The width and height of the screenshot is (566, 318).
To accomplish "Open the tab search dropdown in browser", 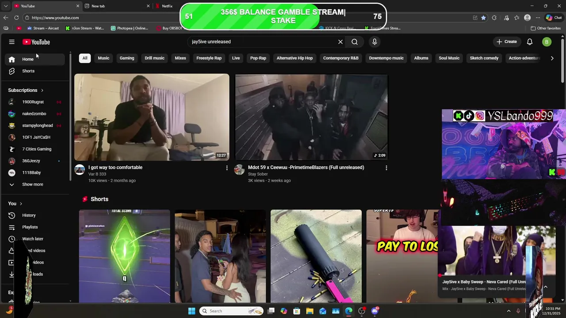I will pos(6,6).
